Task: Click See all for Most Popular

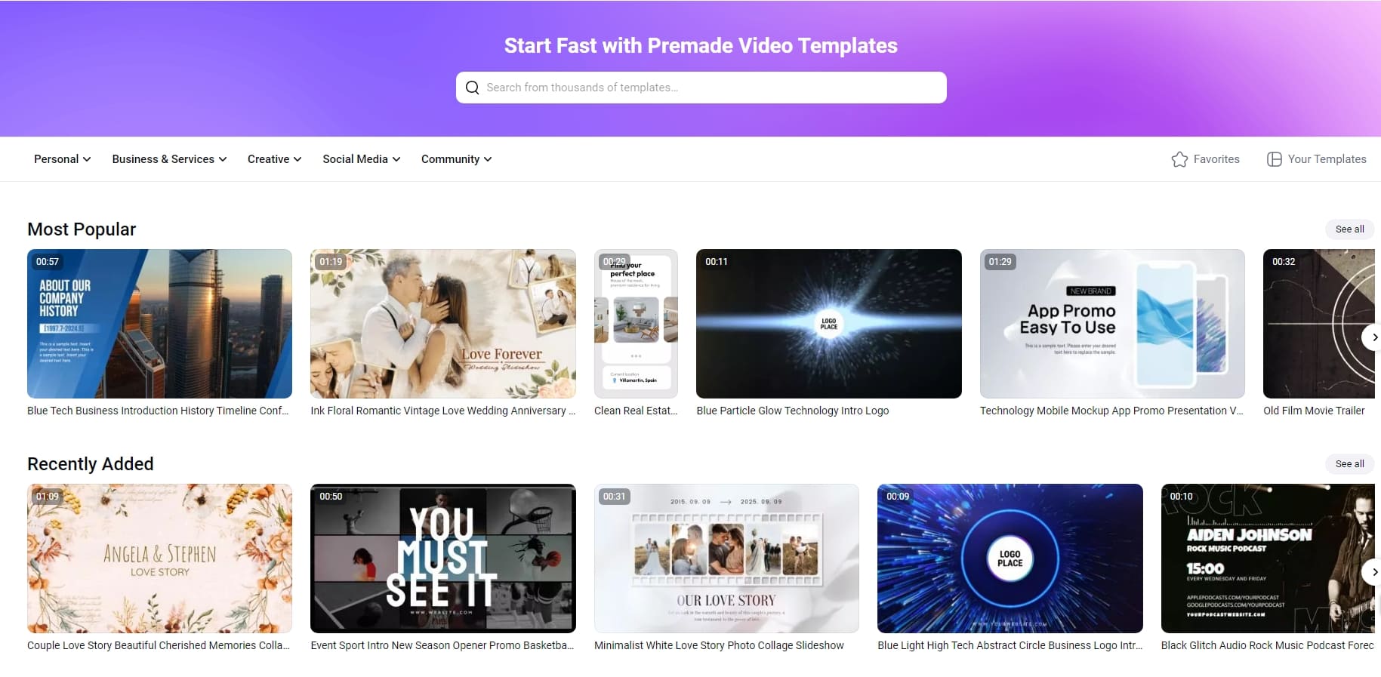Action: pyautogui.click(x=1349, y=229)
